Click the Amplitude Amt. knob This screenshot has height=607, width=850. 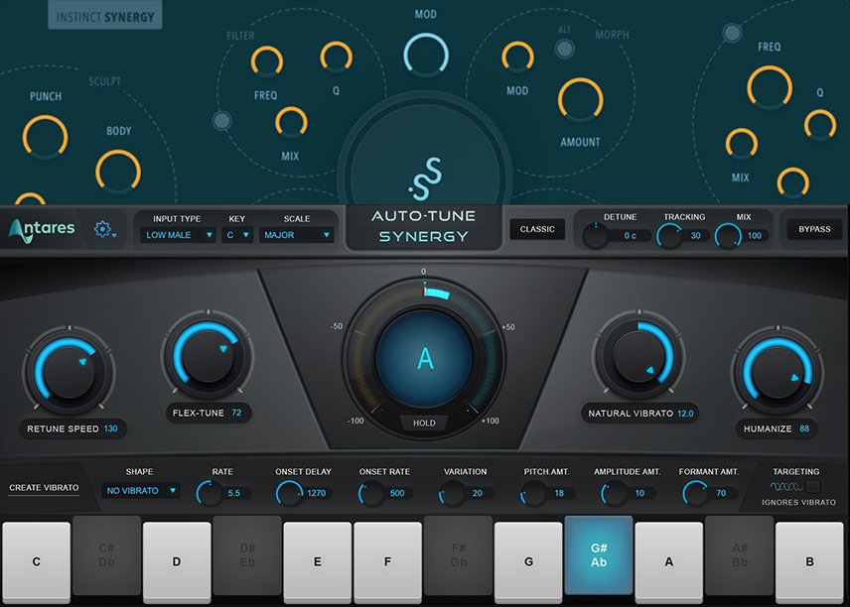coord(614,493)
